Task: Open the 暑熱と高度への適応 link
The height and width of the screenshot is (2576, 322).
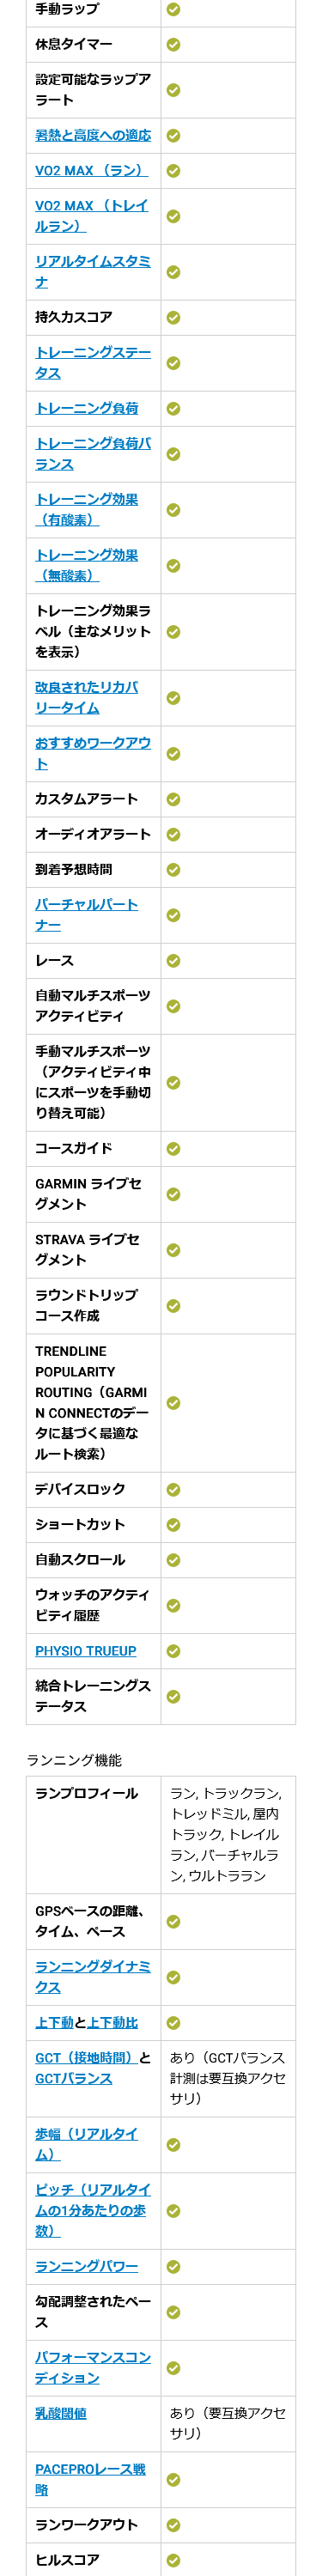Action: [x=93, y=135]
